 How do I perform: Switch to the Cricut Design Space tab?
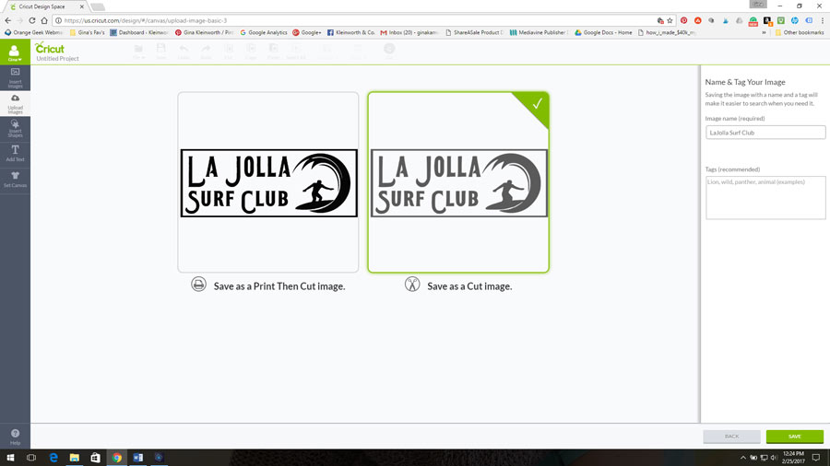(x=45, y=6)
